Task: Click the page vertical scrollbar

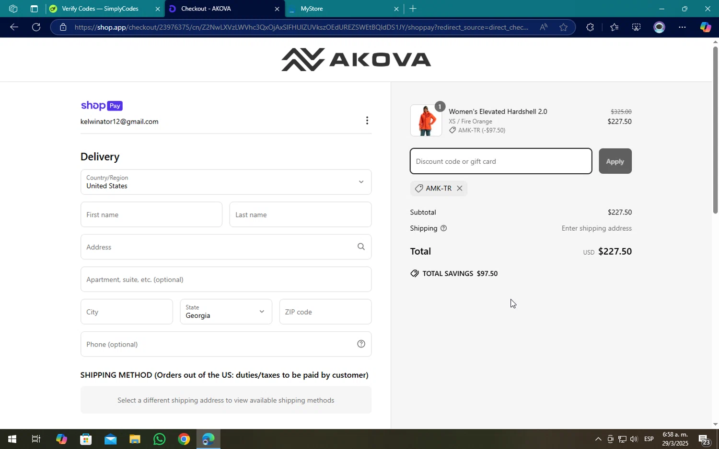Action: point(715,129)
